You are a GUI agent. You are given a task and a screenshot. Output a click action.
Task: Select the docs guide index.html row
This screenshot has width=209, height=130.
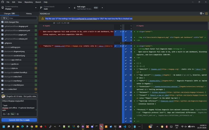click(x=19, y=76)
